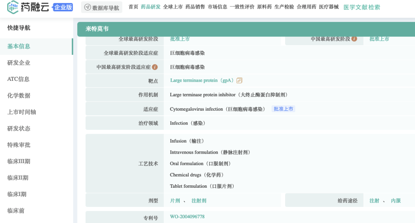Viewport: 415px width, 223px height.
Task: Open 注射剂 dosage form link
Action: click(199, 201)
